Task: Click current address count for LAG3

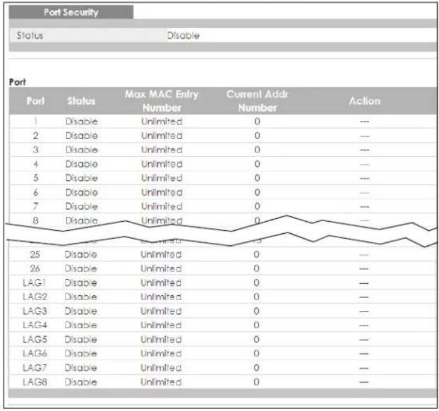Action: coord(257,311)
